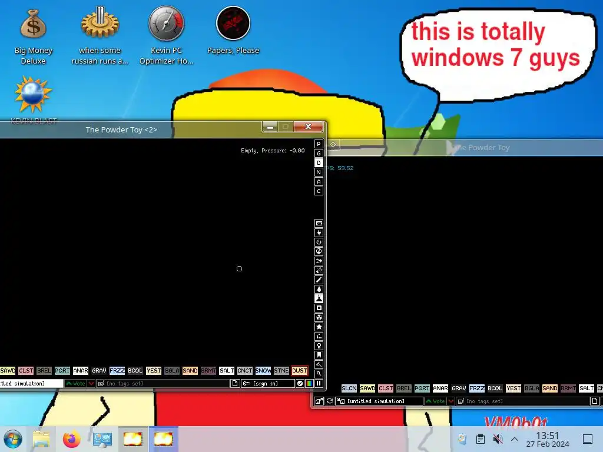Open clipboard tray icon
Screen dimensions: 603x452
(481, 439)
